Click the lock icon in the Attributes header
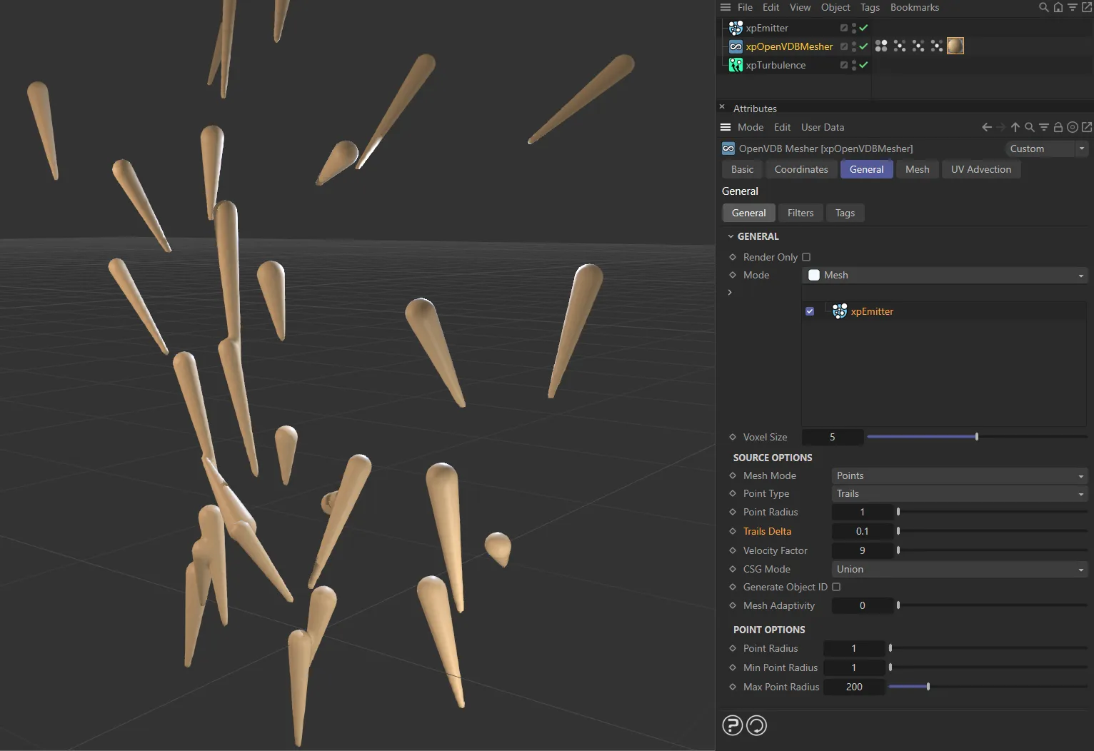 pos(1058,127)
